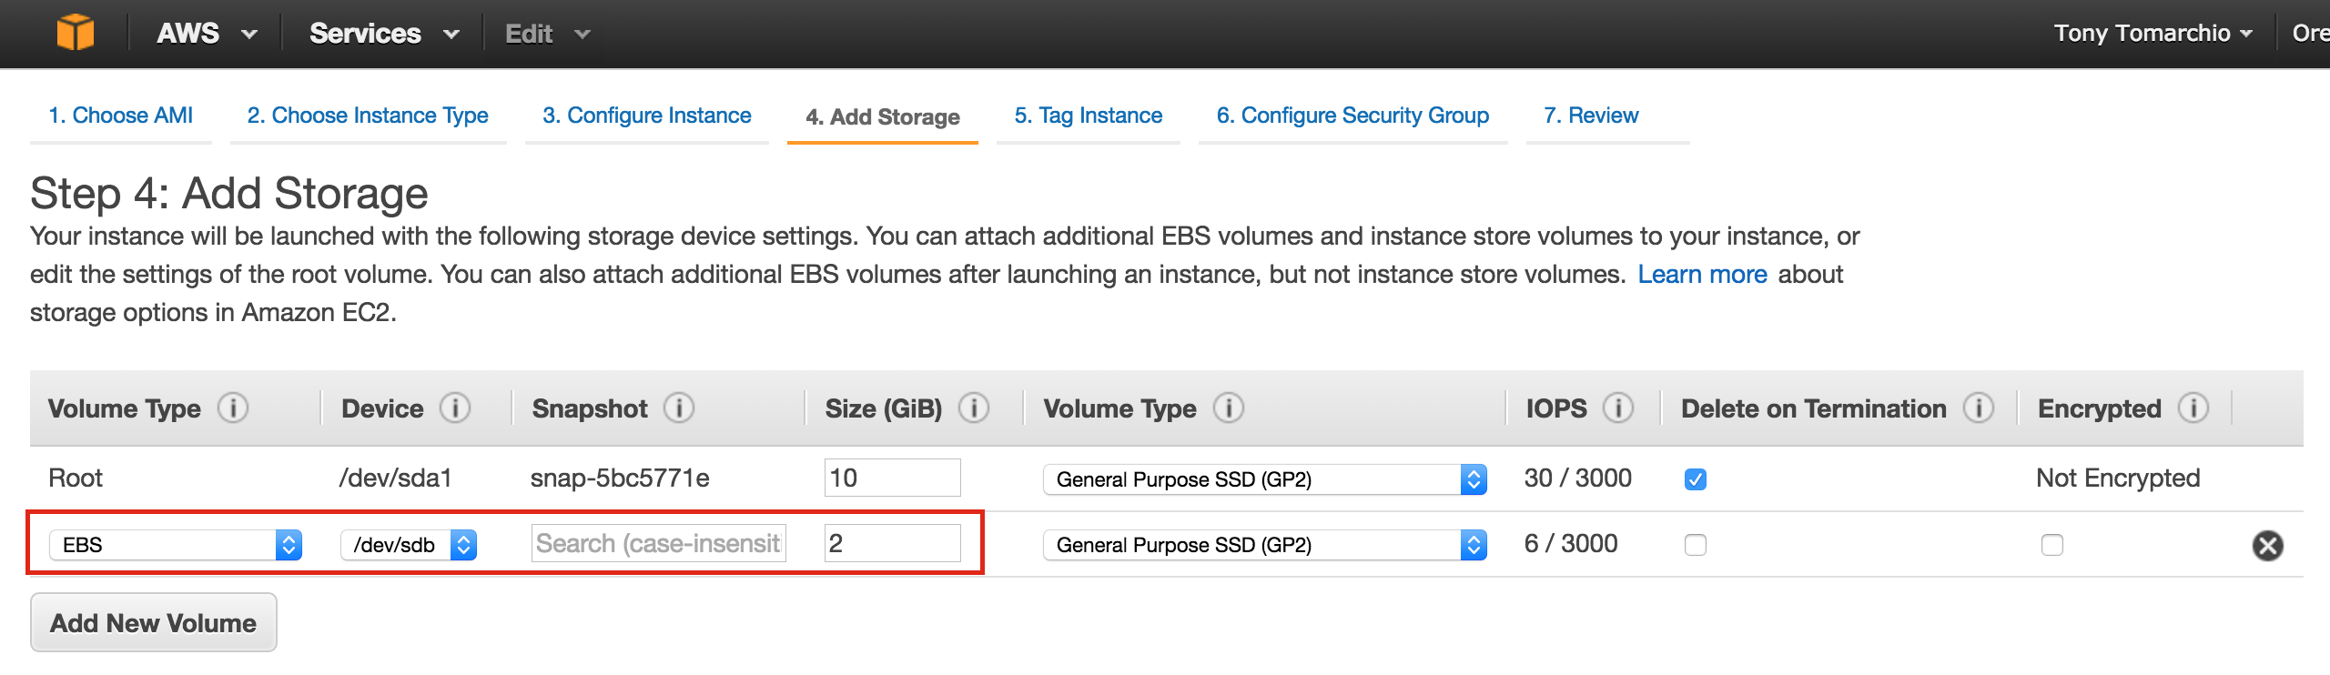2330x675 pixels.
Task: Open info icon beside Device header
Action: [455, 408]
